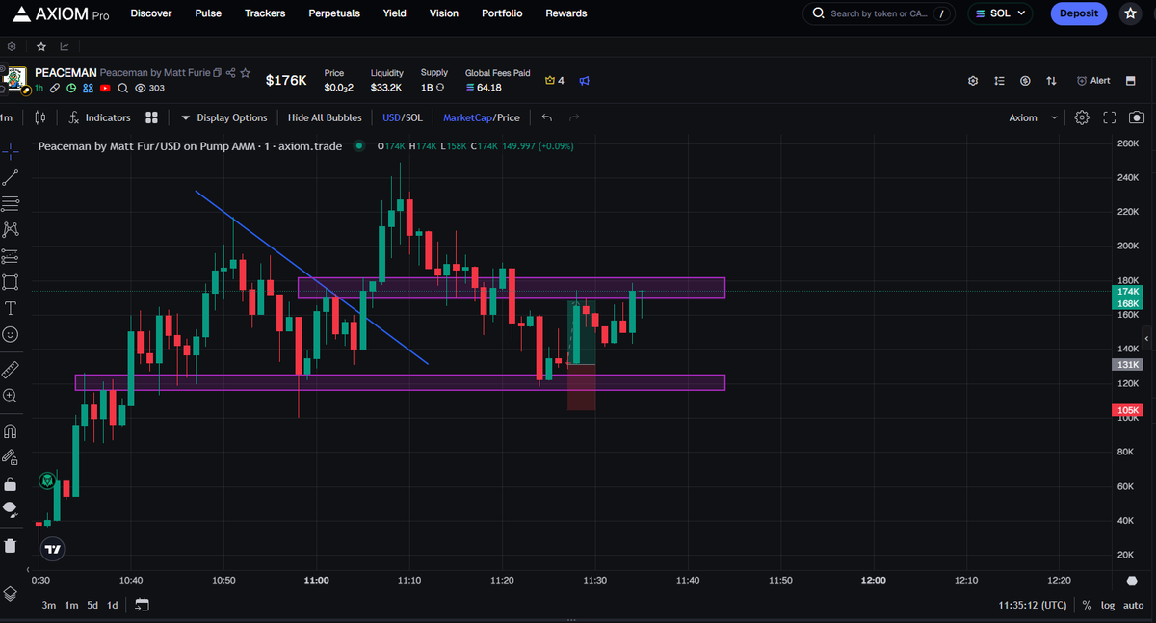Click the go to date calendar icon
Viewport: 1156px width, 623px height.
(x=143, y=605)
